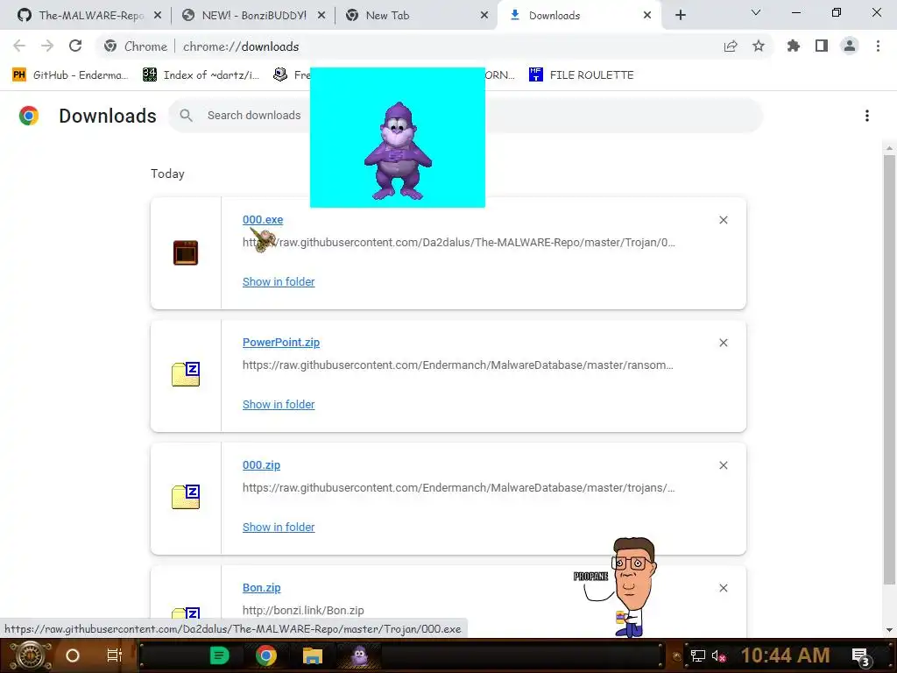This screenshot has width=897, height=673.
Task: Show 000.exe in folder
Action: 279,281
